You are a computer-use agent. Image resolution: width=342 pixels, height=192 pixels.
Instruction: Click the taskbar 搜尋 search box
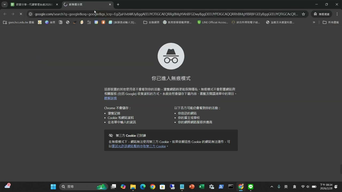coord(83,187)
